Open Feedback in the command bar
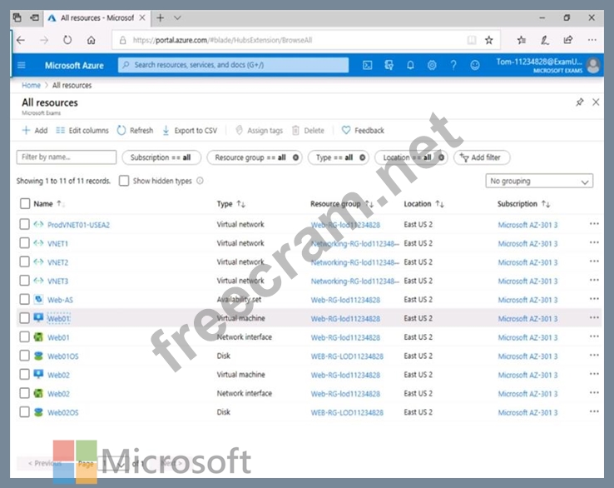The width and height of the screenshot is (614, 488). [x=363, y=131]
